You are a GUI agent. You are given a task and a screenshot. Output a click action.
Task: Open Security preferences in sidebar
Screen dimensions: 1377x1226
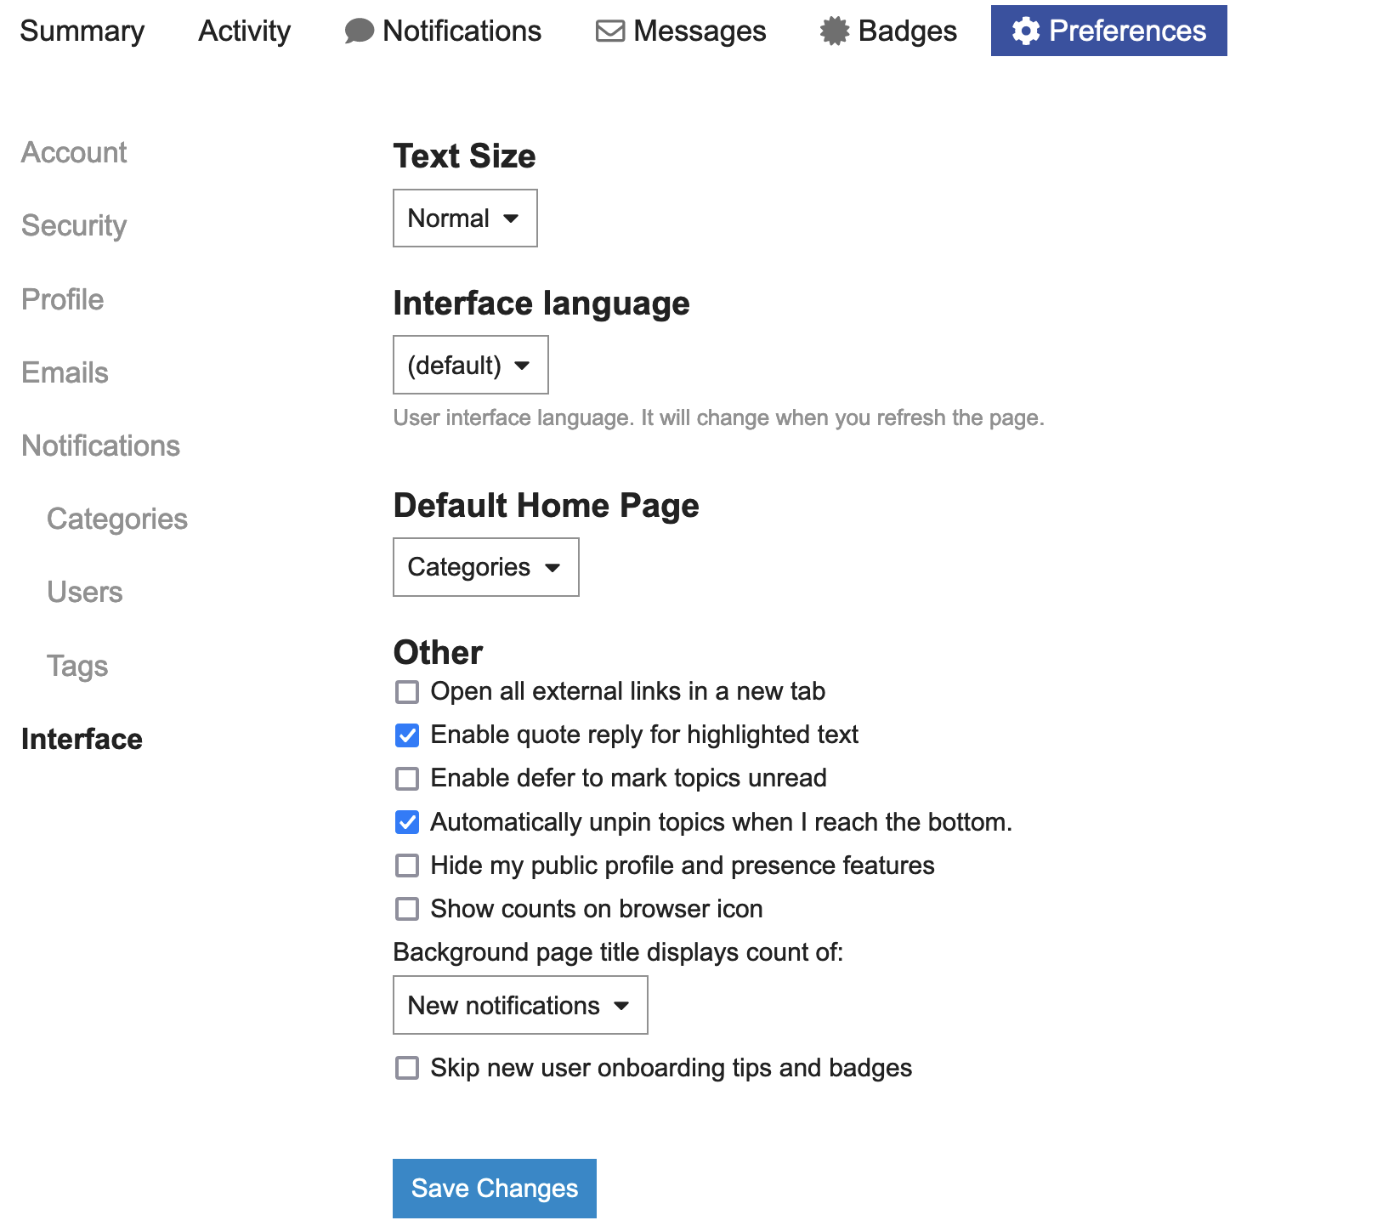point(74,226)
